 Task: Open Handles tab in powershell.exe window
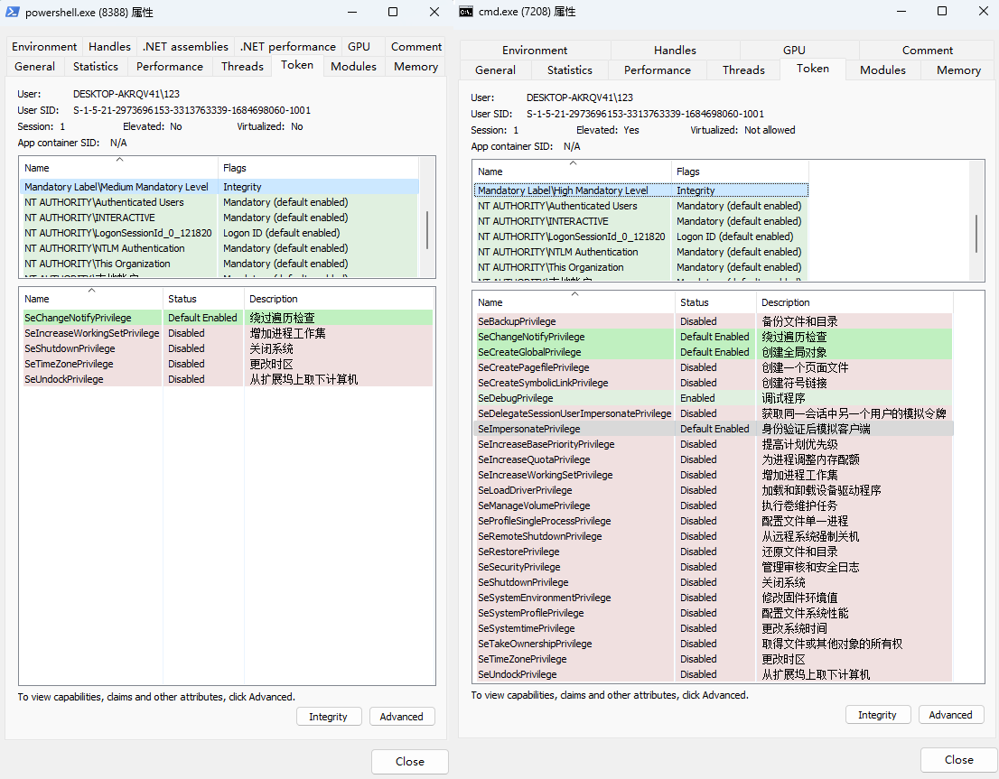point(109,47)
